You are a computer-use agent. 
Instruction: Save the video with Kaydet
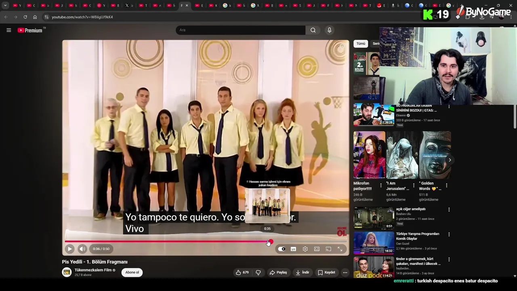point(326,272)
